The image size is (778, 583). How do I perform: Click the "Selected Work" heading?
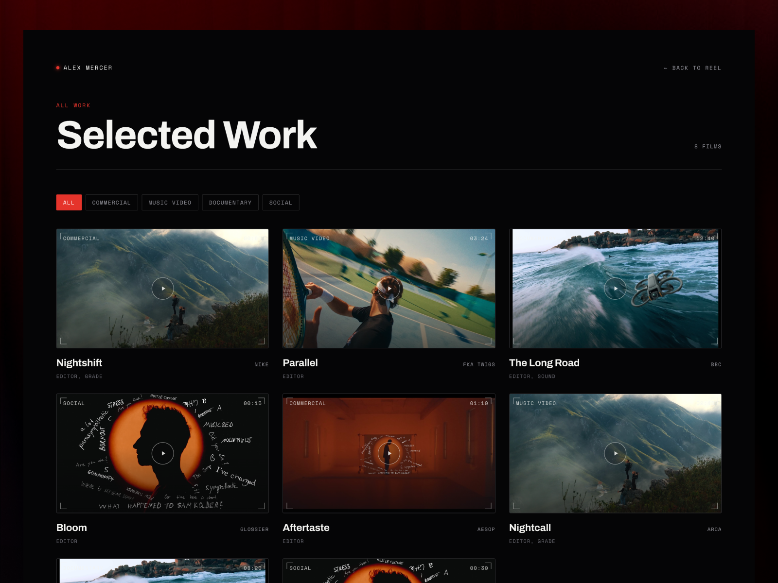187,135
